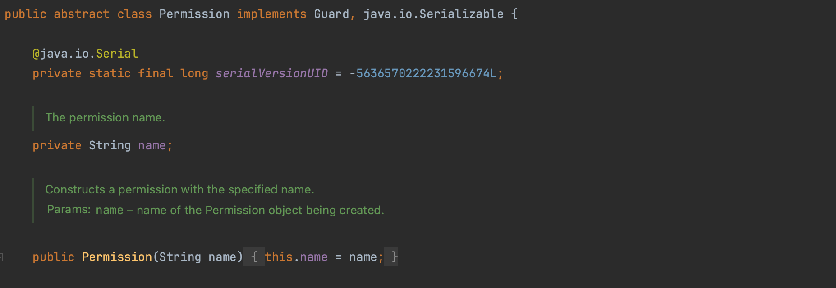This screenshot has height=288, width=836.
Task: Click the rendered doc 'The permission name.'
Action: pos(105,118)
